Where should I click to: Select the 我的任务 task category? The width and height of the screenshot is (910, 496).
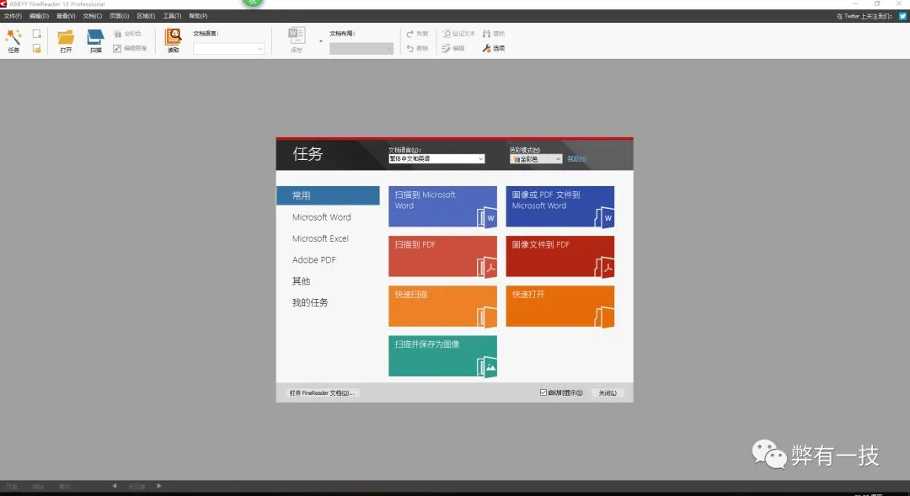[x=310, y=303]
